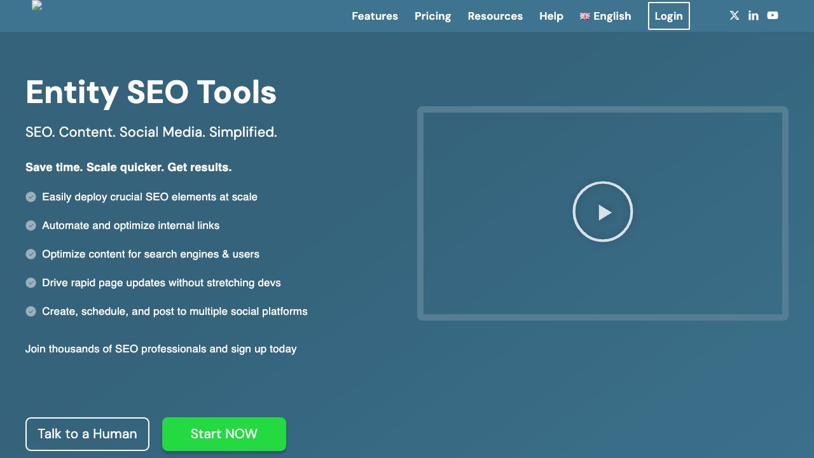814x458 pixels.
Task: Open the English language selector
Action: (605, 16)
